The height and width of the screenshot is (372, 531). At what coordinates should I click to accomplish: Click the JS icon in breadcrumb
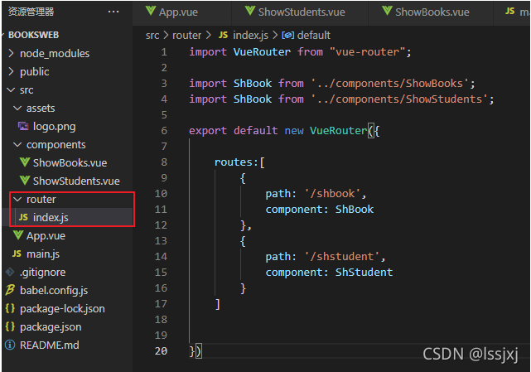pyautogui.click(x=223, y=35)
